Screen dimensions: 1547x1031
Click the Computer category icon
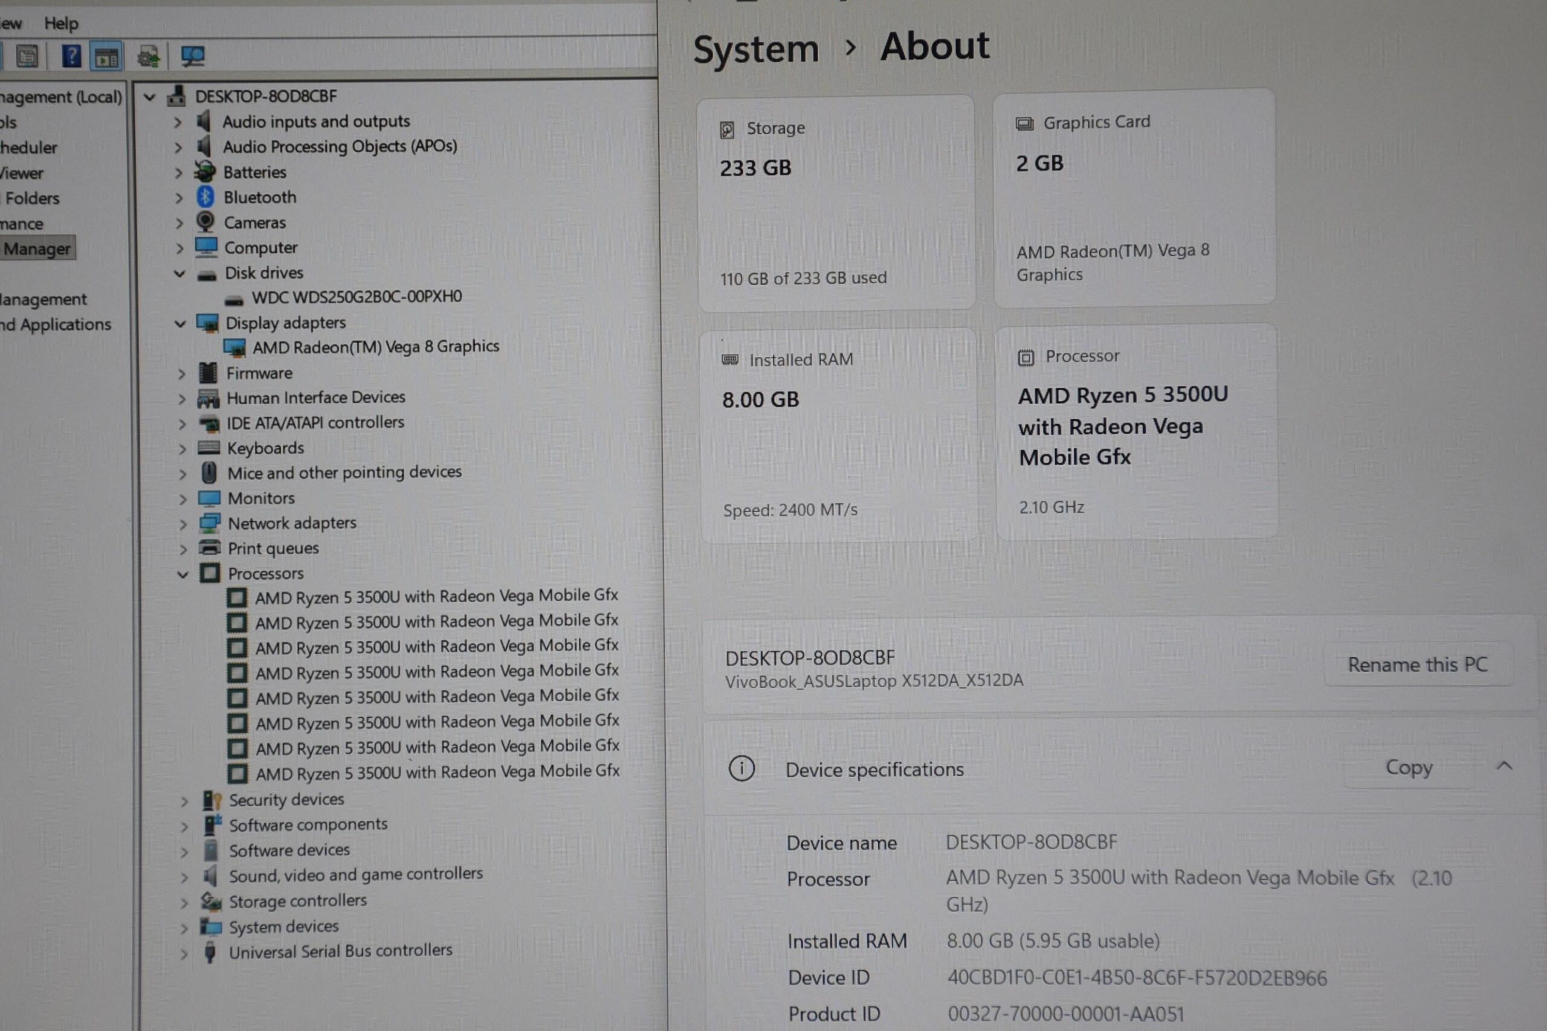coord(206,247)
